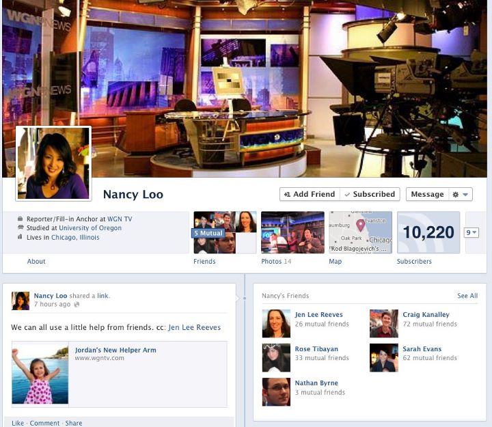Screen dimensions: 492x427
Task: Open the Photos section tile
Action: click(292, 232)
